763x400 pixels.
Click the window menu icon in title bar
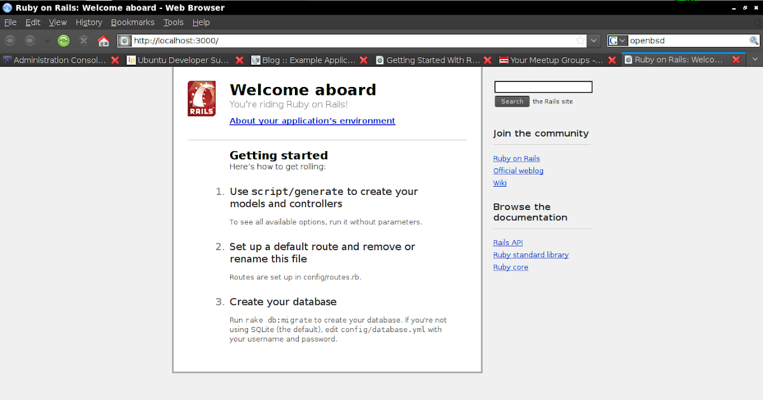[x=7, y=8]
